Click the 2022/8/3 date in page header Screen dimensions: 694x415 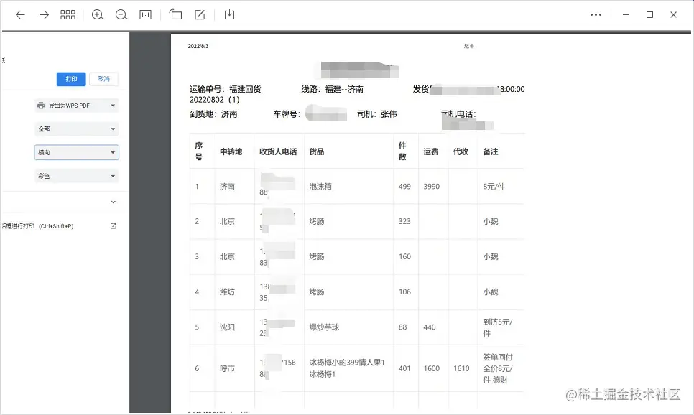(198, 46)
